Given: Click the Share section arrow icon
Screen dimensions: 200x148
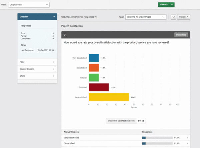Looking at the screenshot, I should (x=54, y=76).
